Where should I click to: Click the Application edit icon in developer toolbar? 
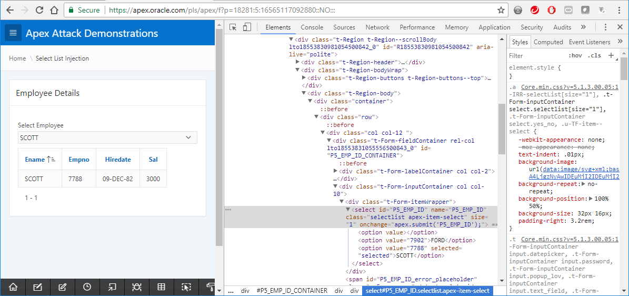[x=38, y=287]
